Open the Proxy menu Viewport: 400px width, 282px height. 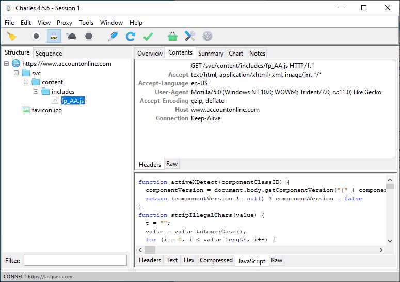coord(65,23)
